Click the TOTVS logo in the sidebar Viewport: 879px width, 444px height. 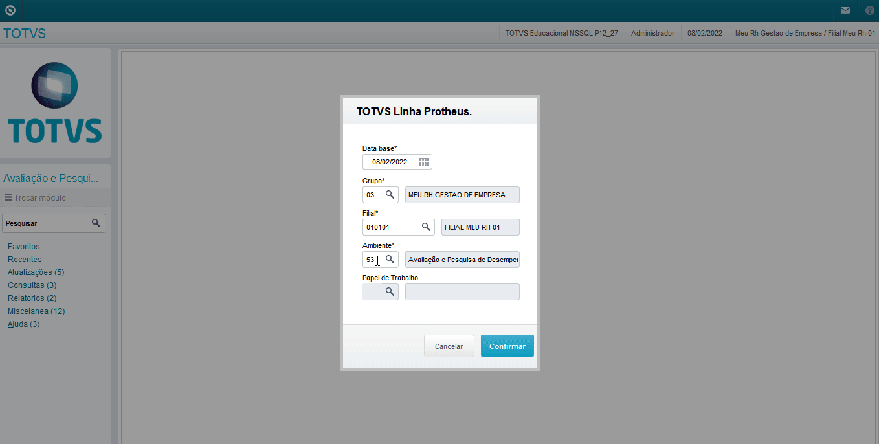(x=55, y=103)
